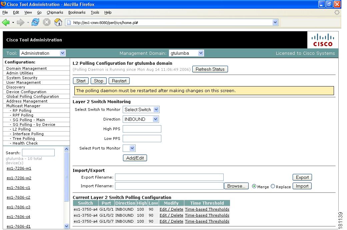The image size is (347, 230).
Task: Click the Import button
Action: click(x=302, y=186)
